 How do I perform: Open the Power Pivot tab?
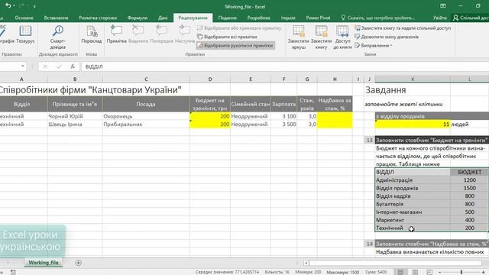coord(318,18)
